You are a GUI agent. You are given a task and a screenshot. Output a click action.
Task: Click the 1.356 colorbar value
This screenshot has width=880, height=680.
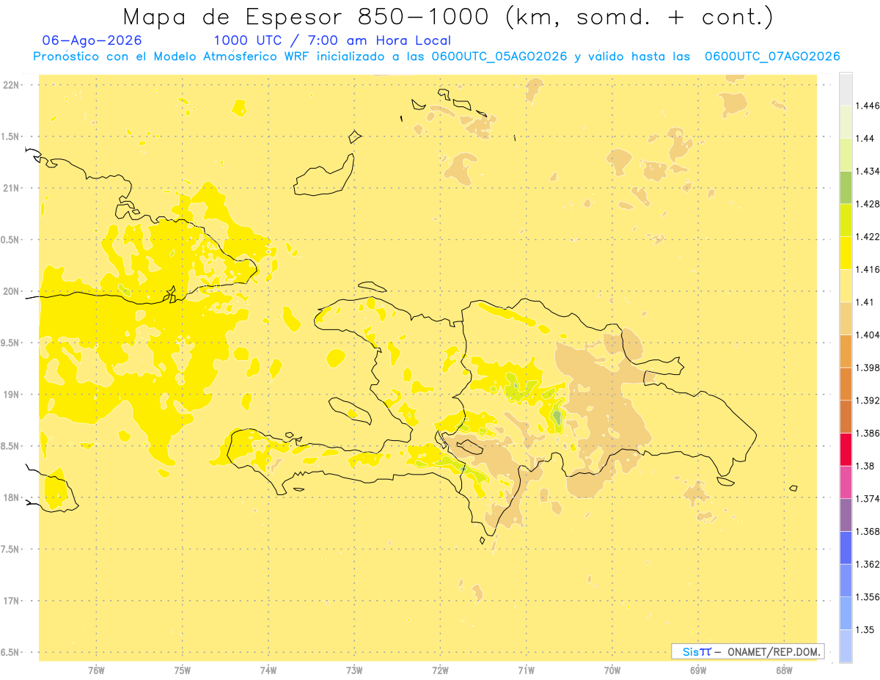click(x=868, y=596)
